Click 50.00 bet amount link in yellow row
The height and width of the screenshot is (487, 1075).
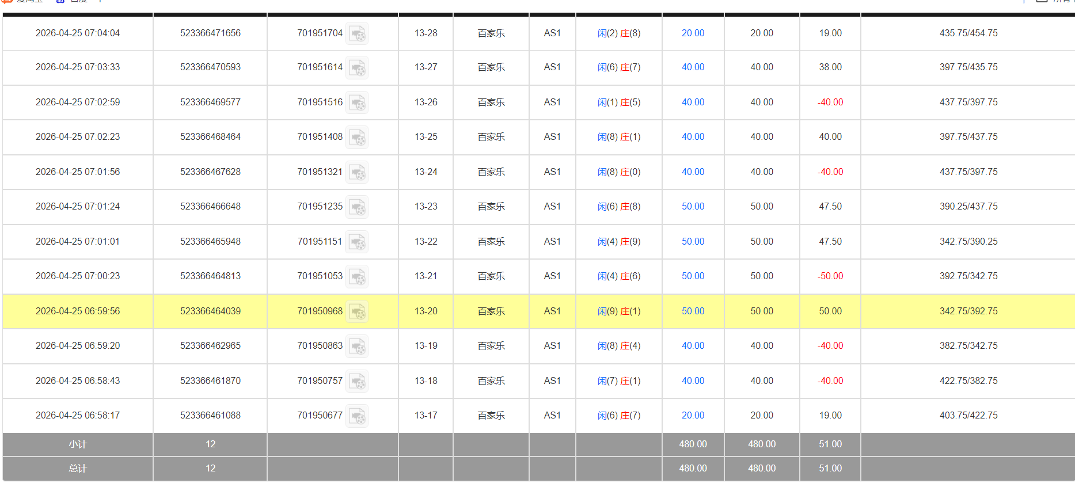click(x=693, y=311)
